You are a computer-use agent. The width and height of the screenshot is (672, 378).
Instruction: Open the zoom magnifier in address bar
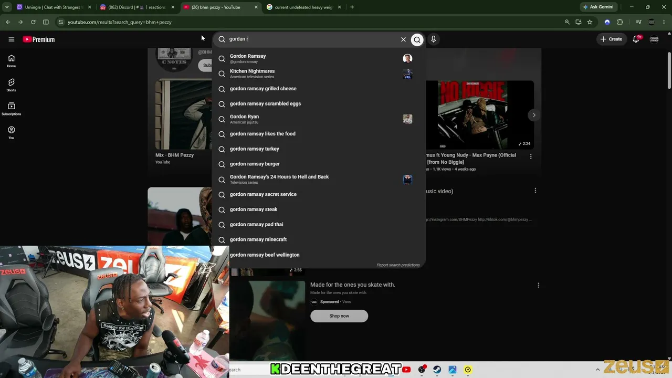coord(567,22)
